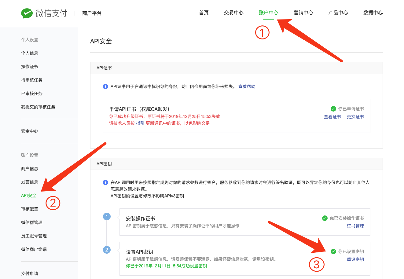Go to 营销中心 tab
Image resolution: width=404 pixels, height=279 pixels.
303,13
